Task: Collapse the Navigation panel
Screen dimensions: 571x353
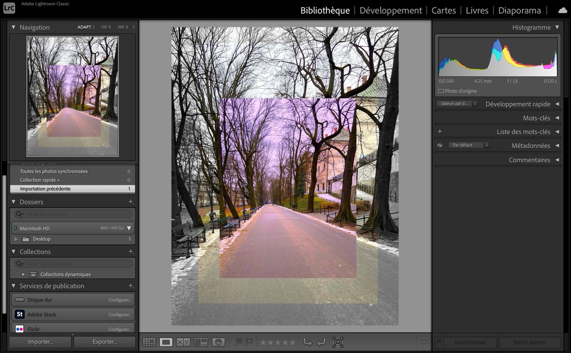Action: (x=13, y=28)
